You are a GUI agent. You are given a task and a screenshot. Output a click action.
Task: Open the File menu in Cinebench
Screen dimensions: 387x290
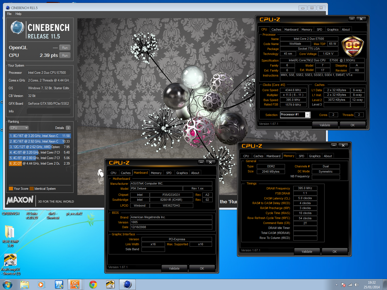point(9,14)
